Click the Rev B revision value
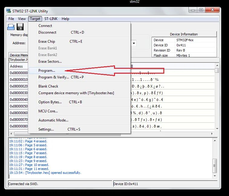The width and height of the screenshot is (229, 196). coord(181,50)
